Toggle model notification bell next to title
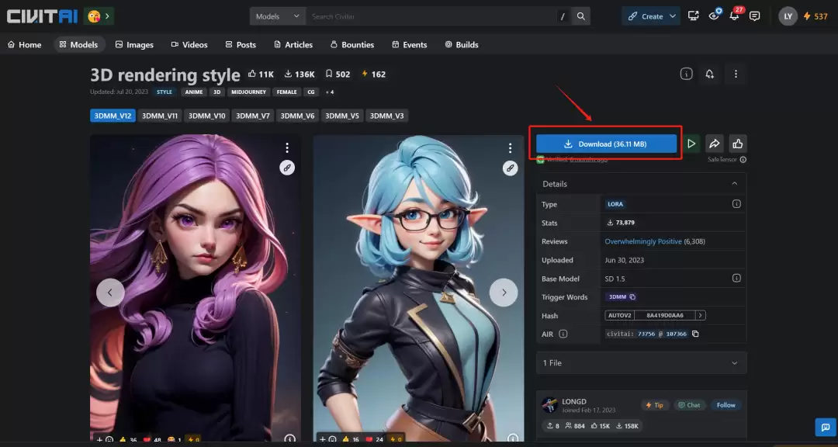The width and height of the screenshot is (838, 447). [710, 74]
